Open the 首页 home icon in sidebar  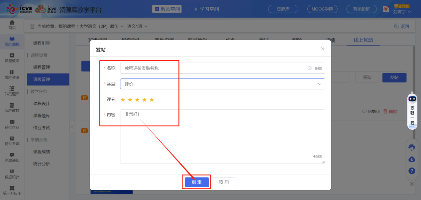coord(12,24)
